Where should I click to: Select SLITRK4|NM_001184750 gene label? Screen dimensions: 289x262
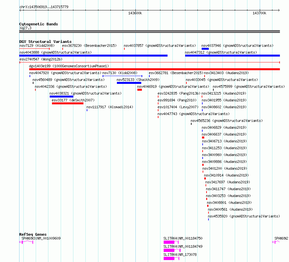(x=183, y=238)
